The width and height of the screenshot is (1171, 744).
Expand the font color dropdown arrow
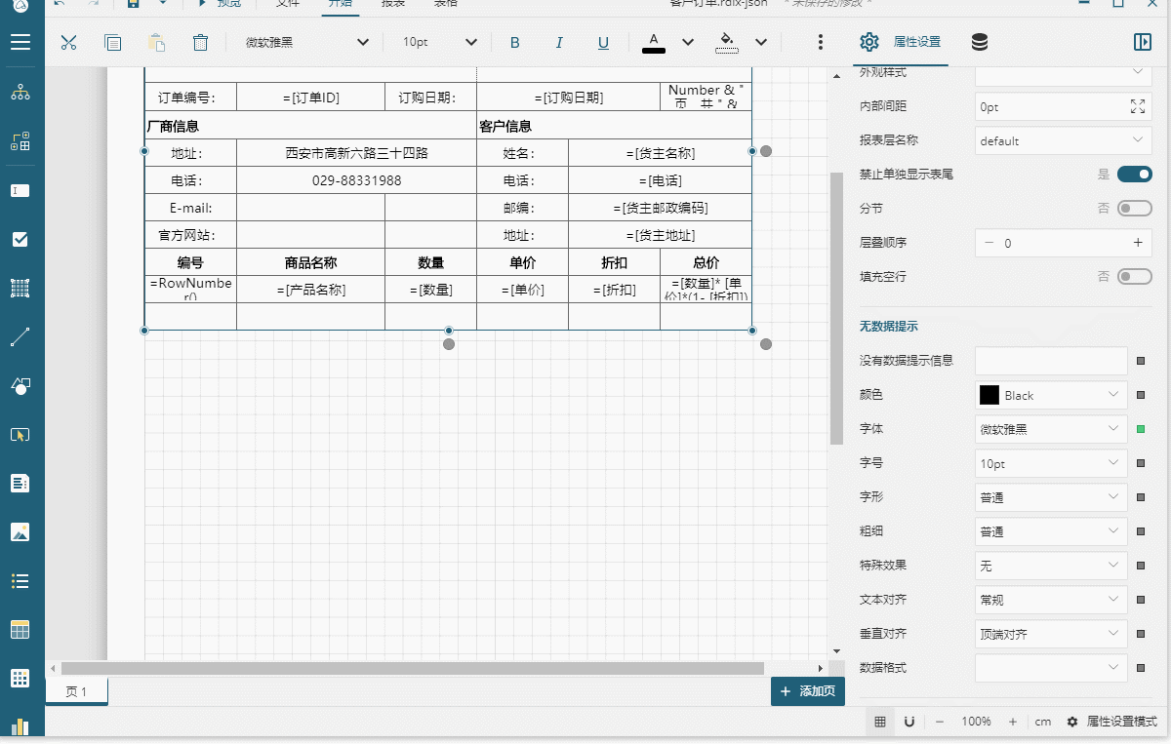688,42
